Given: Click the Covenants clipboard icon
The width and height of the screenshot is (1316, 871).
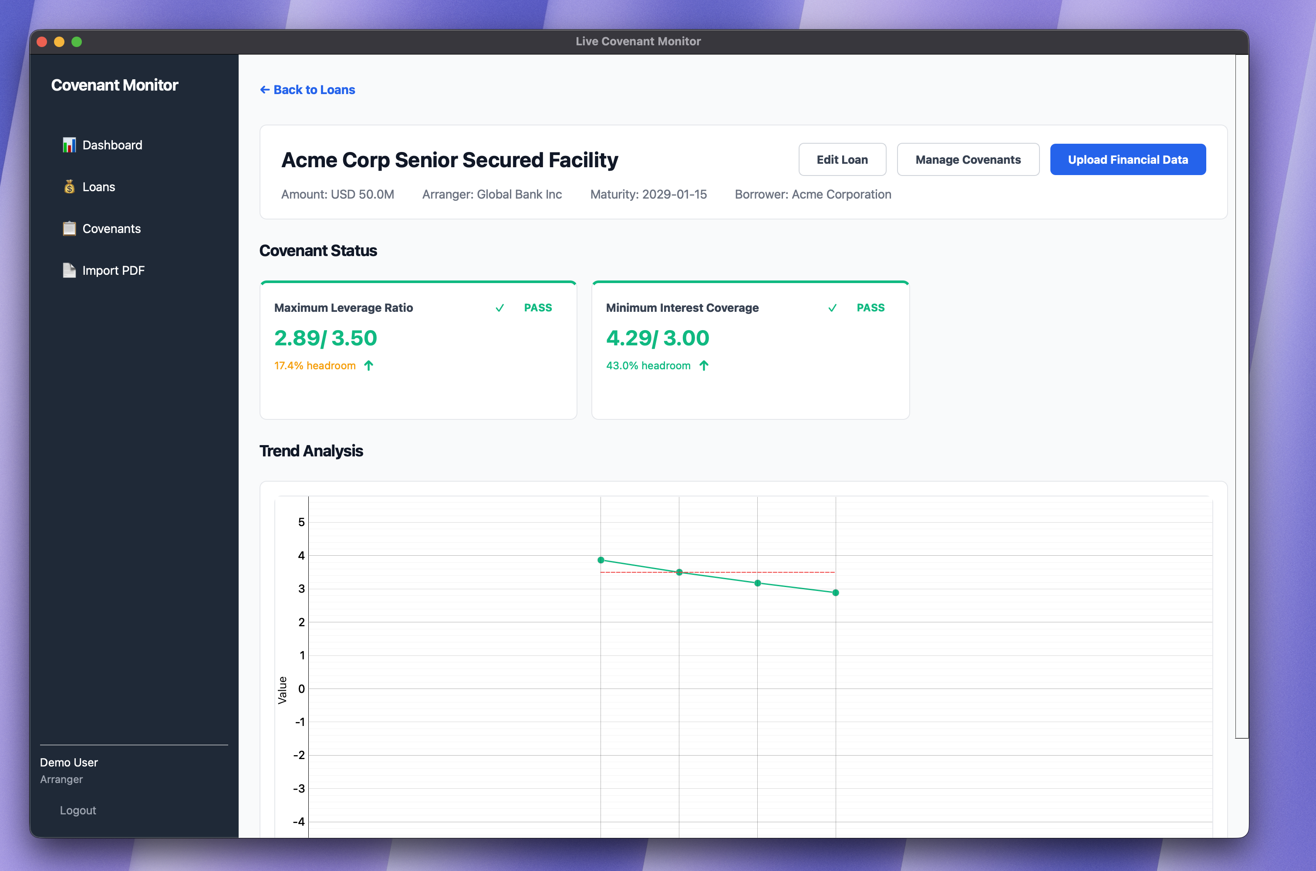Looking at the screenshot, I should coord(69,228).
